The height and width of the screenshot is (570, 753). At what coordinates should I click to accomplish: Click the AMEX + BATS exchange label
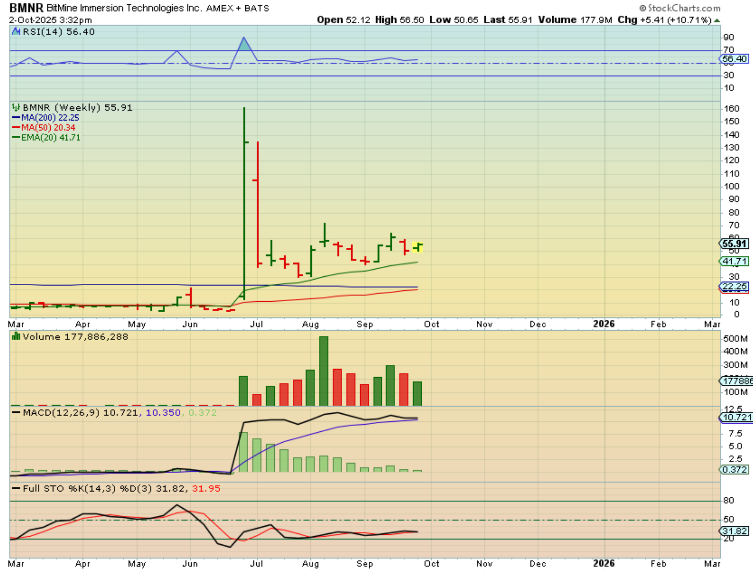coord(237,8)
